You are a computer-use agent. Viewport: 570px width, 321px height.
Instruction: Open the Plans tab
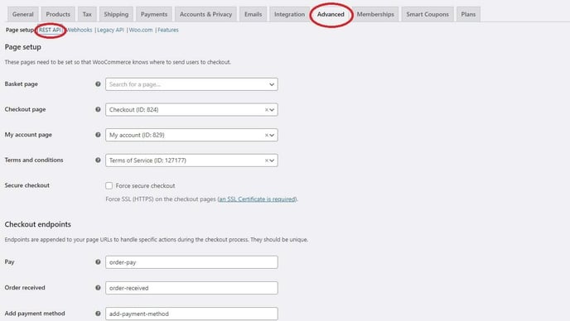468,14
